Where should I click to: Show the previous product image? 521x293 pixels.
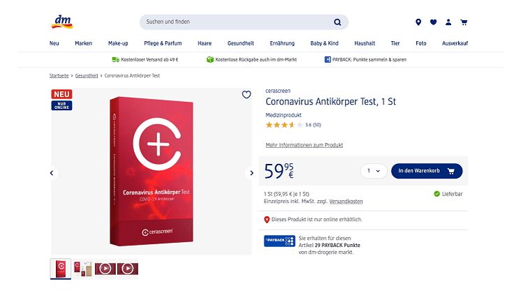tap(52, 173)
